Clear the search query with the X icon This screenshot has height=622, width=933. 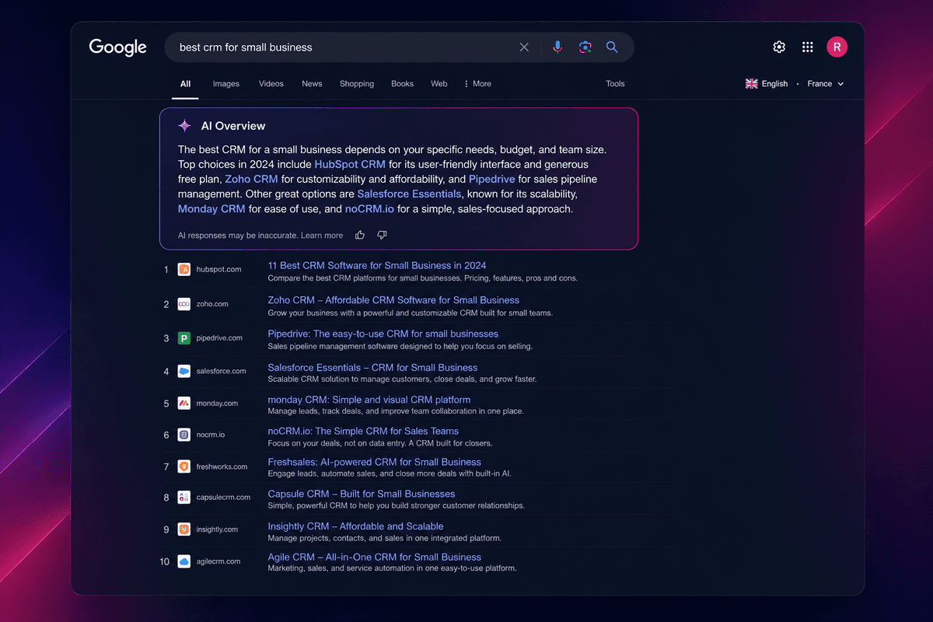pos(524,47)
